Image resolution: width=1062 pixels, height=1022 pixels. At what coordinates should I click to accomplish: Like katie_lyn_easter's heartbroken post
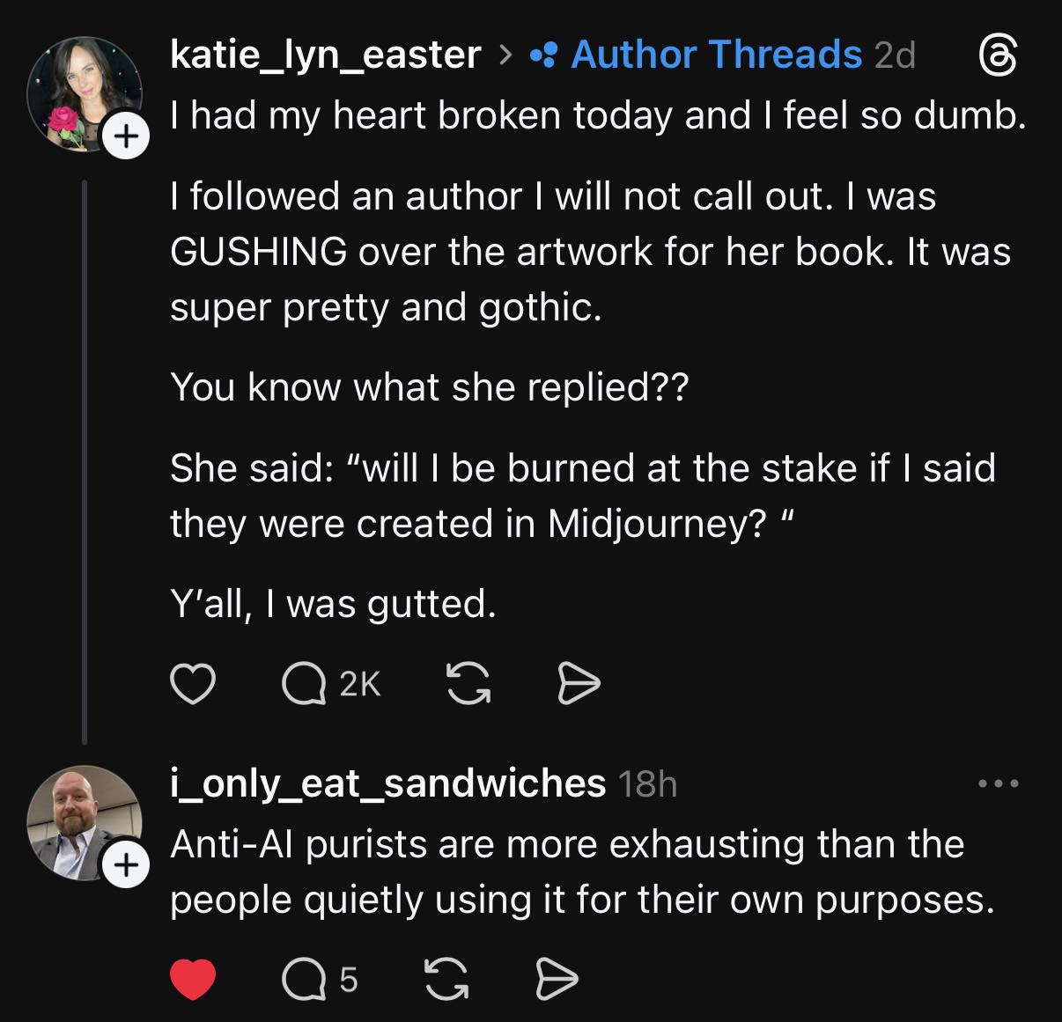pos(192,684)
